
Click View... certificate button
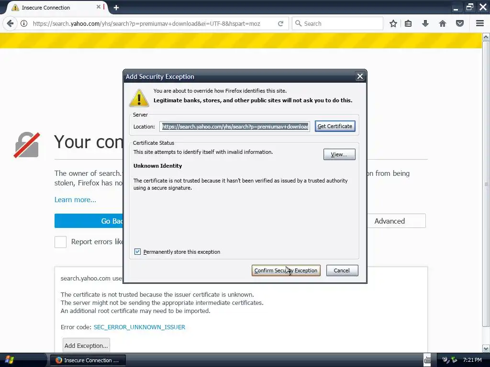[x=339, y=154]
